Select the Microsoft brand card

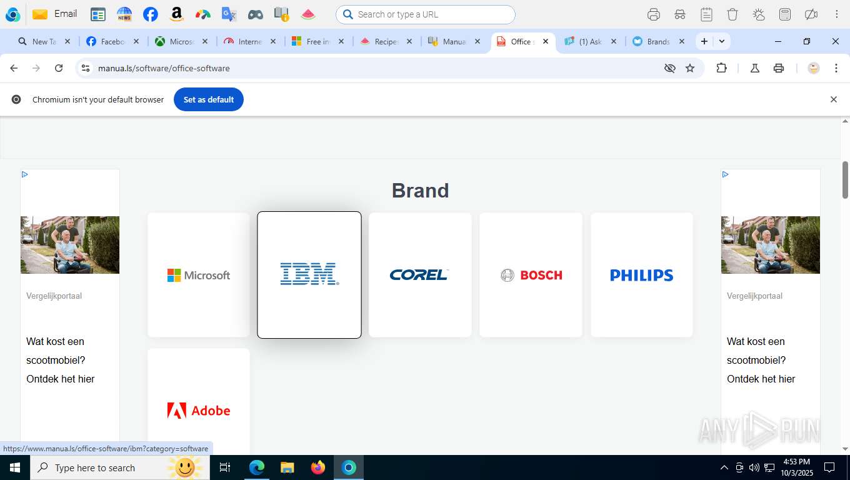coord(199,275)
